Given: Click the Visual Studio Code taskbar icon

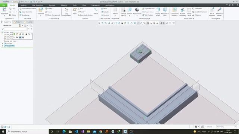Looking at the screenshot, I should click(76, 131).
